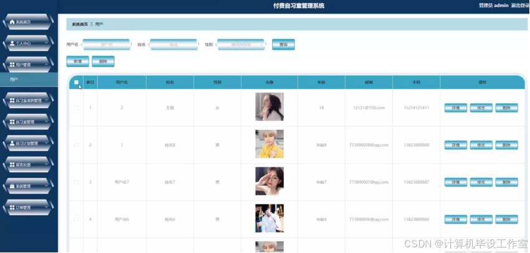Click the grid icon beside 用户管理
The height and width of the screenshot is (253, 530).
12,65
